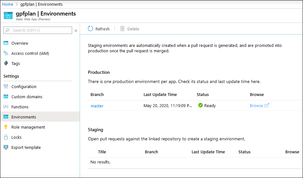Select the Environments menu item

40,117
